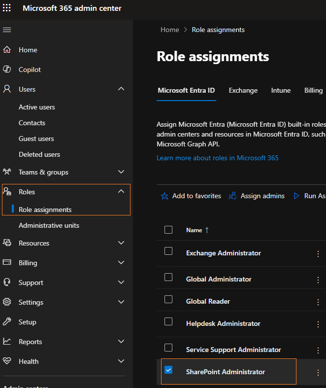Viewport: 326px width, 388px height.
Task: Click the Settings gear icon
Action: pos(7,302)
